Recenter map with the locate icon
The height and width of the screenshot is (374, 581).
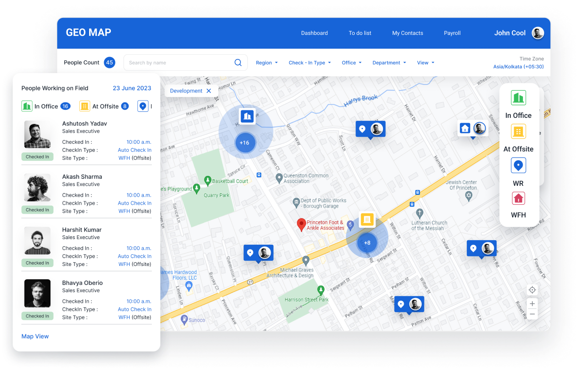coord(532,290)
